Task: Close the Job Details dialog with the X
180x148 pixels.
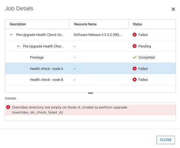Action: coord(173,9)
